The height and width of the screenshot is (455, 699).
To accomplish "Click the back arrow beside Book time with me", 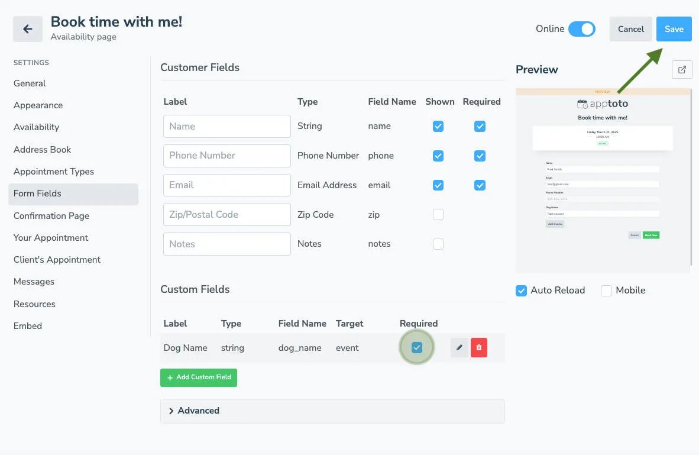I will pos(27,28).
